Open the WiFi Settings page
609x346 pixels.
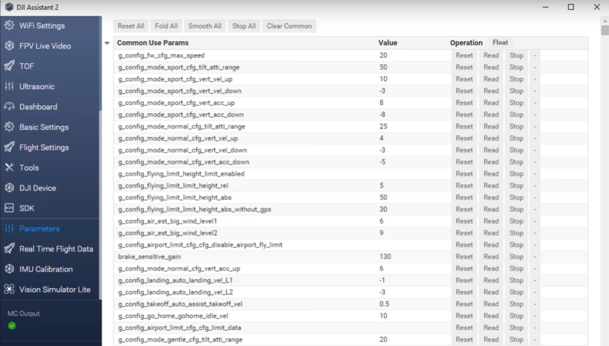pyautogui.click(x=42, y=25)
